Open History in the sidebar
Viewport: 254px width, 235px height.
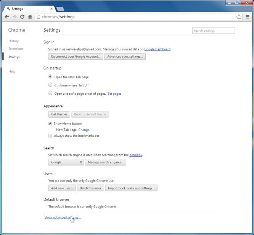(14, 41)
